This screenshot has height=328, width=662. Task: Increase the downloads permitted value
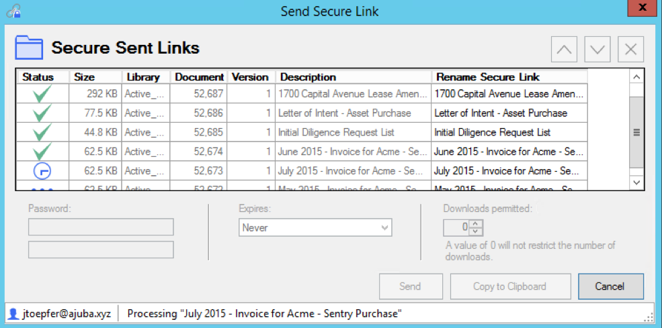476,223
